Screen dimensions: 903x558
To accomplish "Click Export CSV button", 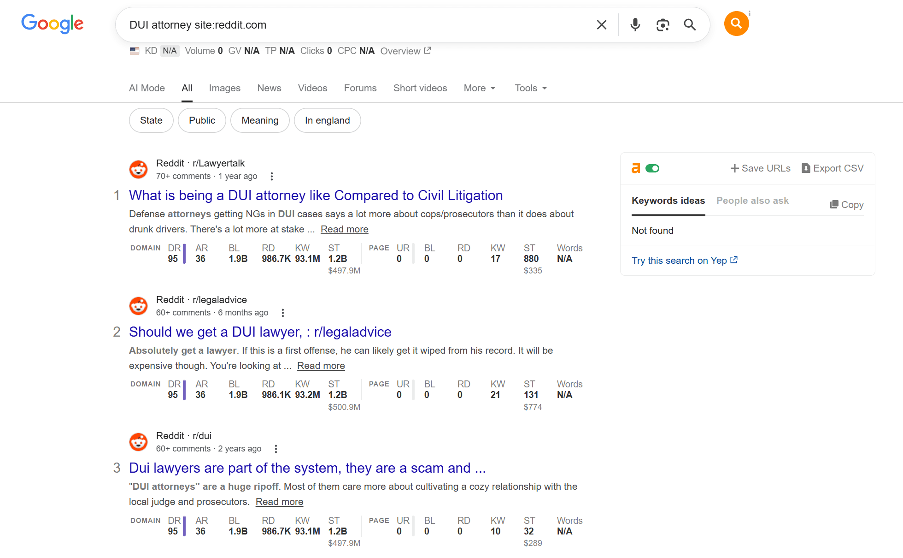I will click(833, 168).
